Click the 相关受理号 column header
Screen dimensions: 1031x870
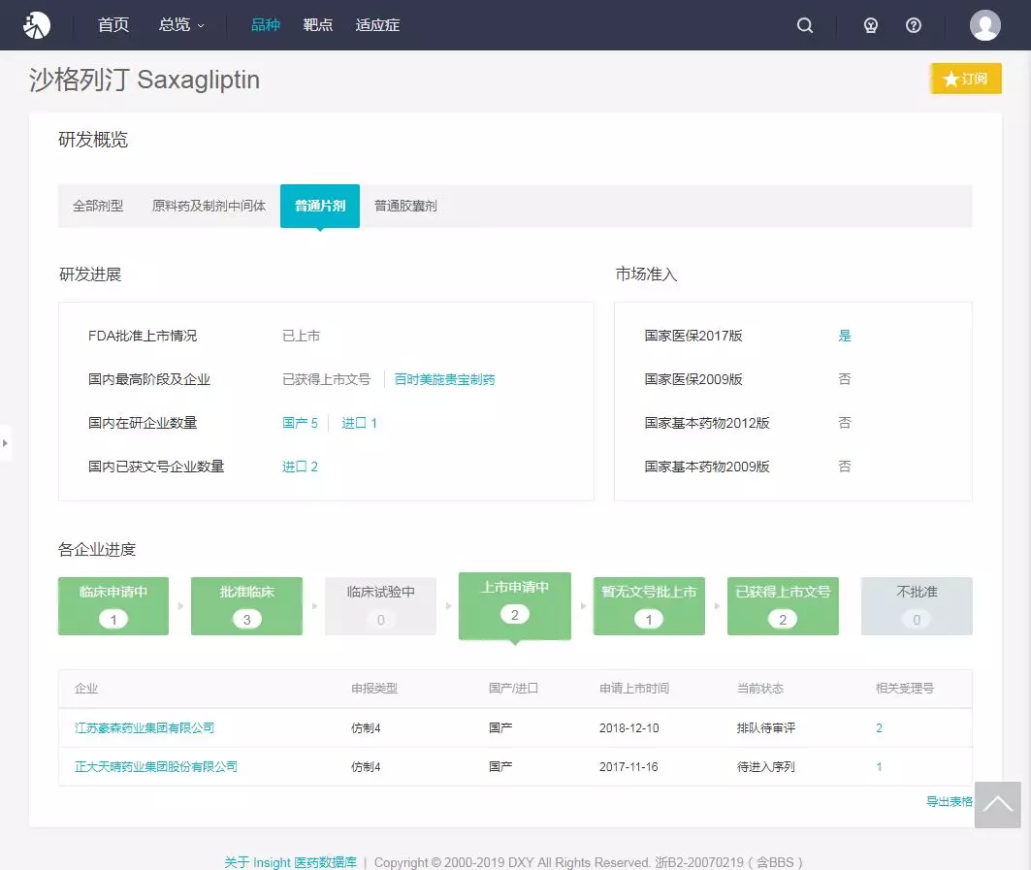click(x=905, y=689)
